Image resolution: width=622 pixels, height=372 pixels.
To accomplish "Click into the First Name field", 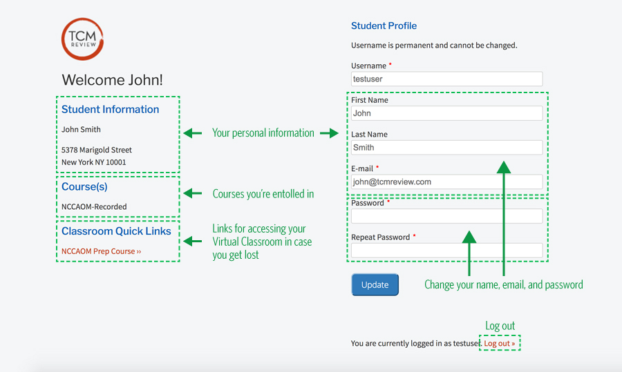I will point(446,113).
